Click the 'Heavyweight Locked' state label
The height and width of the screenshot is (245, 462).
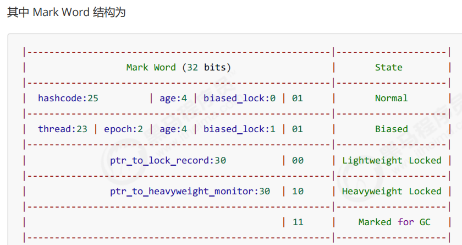coord(392,192)
